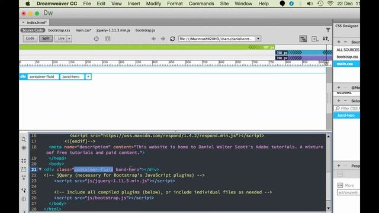
Task: Open main.css related file
Action: 83,30
